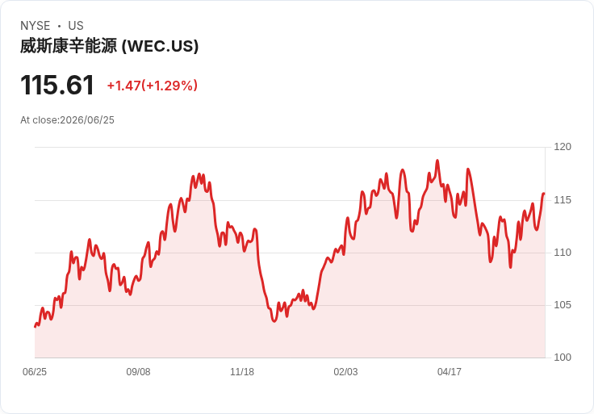Select the 09/08 x-axis date label

tap(138, 372)
